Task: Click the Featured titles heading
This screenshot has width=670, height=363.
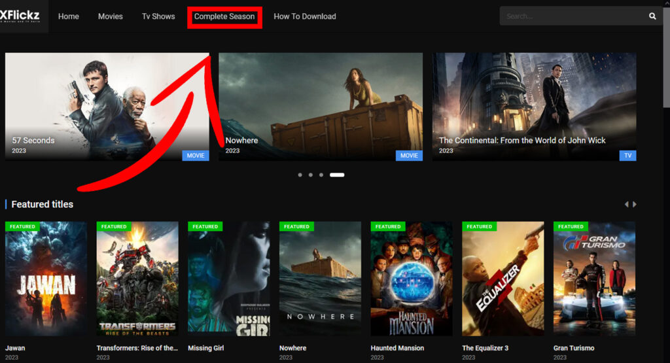Action: (x=43, y=205)
